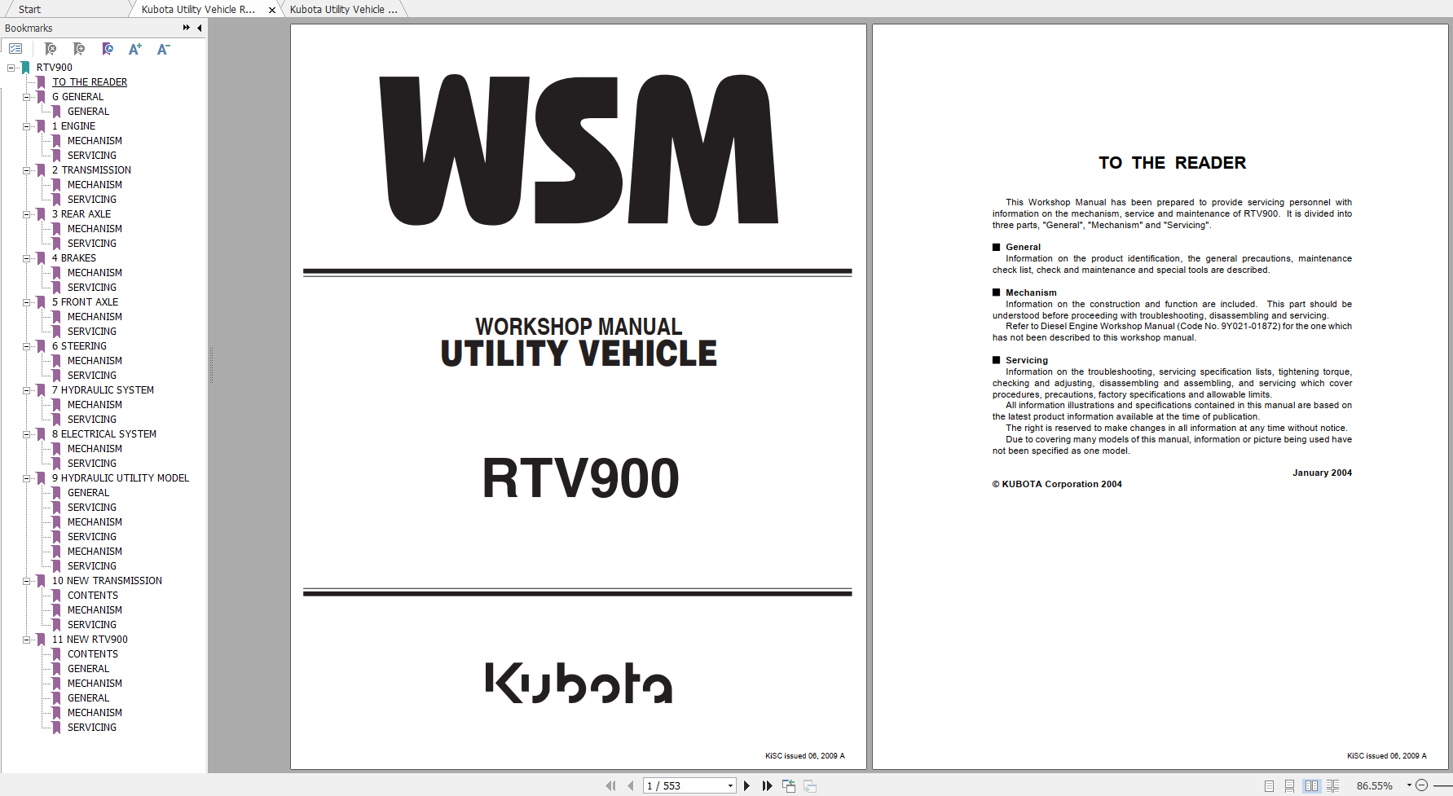
Task: Select GENERAL under 9 HYDRAULIC UTILITY MODEL
Action: (x=88, y=493)
